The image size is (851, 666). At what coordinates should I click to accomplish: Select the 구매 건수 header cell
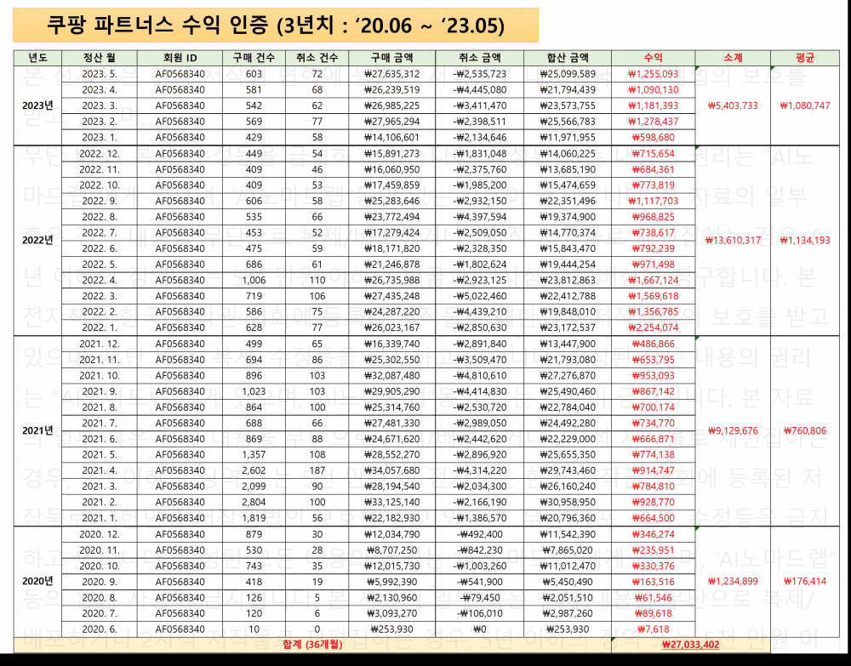click(254, 58)
